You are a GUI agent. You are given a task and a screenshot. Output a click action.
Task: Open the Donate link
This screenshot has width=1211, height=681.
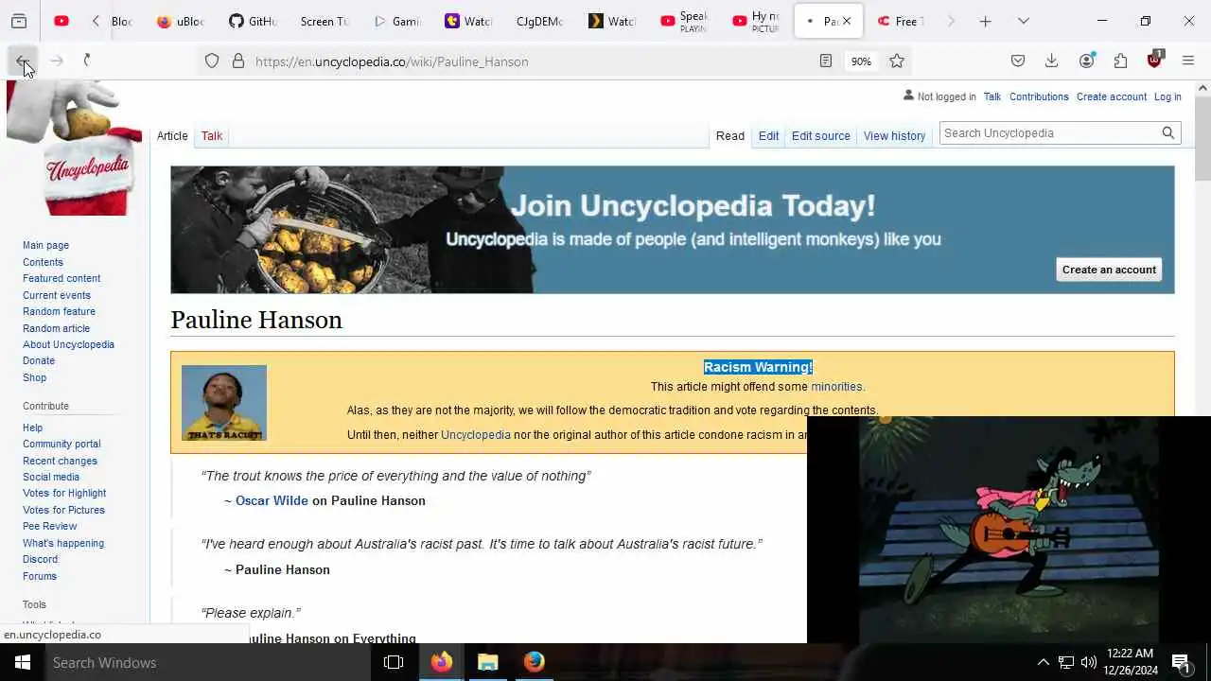pos(39,360)
